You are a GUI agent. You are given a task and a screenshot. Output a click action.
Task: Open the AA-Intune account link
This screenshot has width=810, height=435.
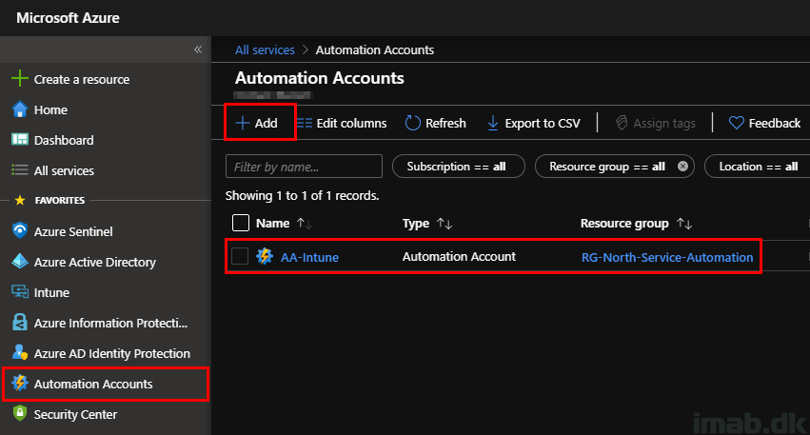[309, 257]
